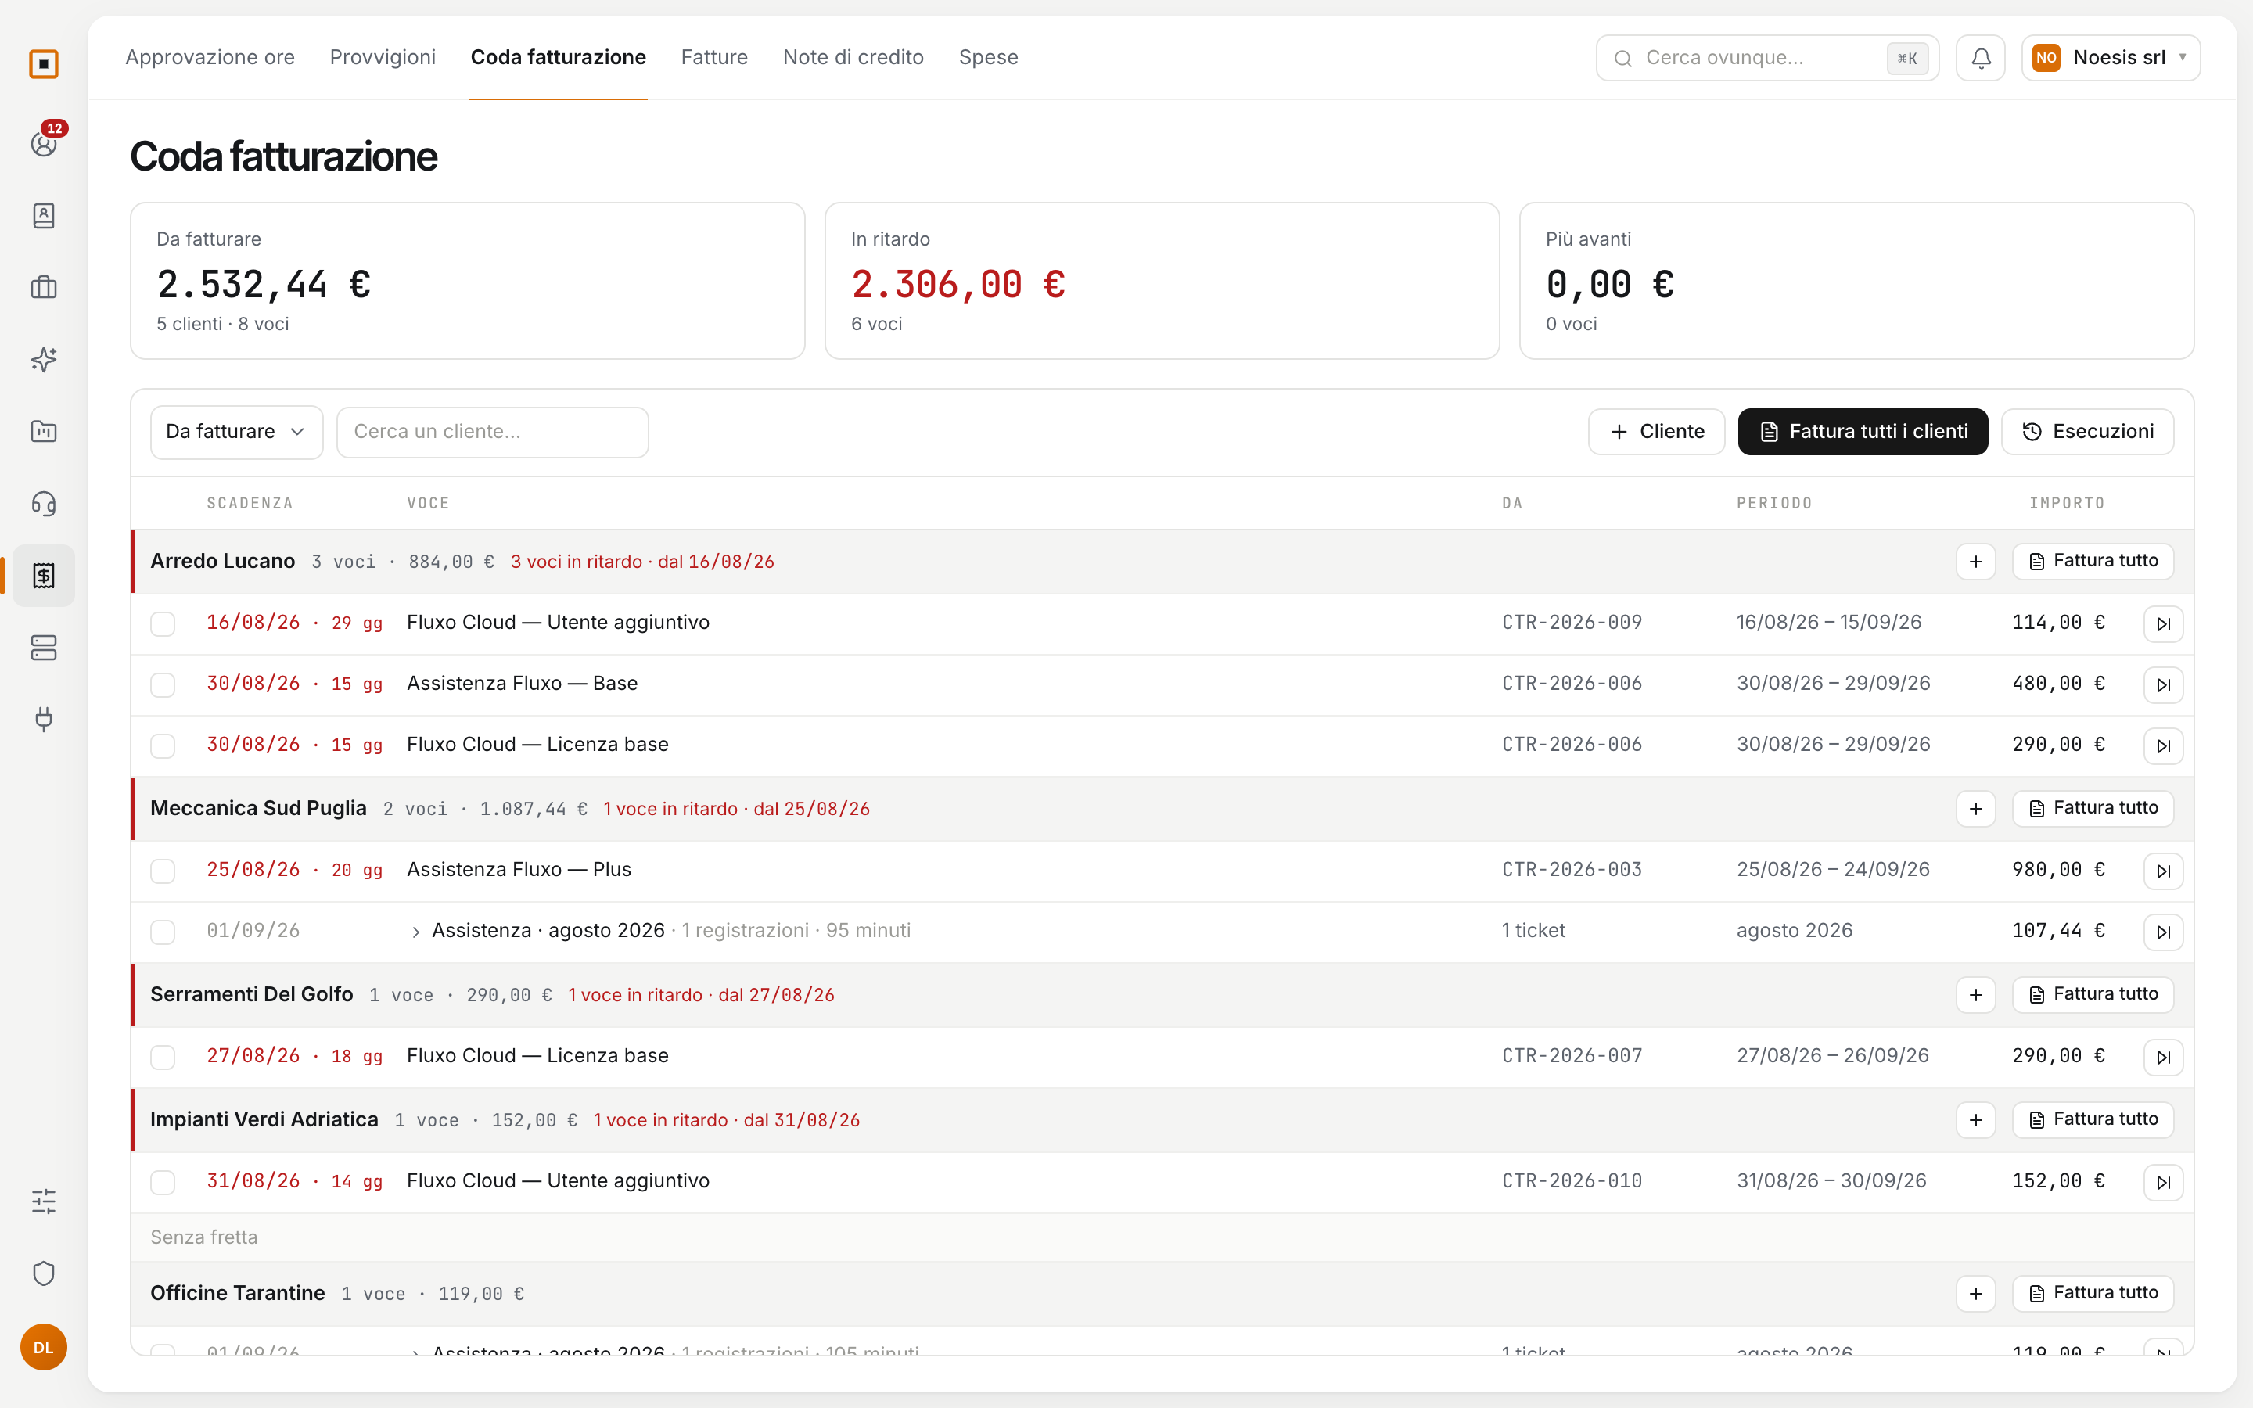The width and height of the screenshot is (2253, 1408).
Task: Click Fattura tutto for Meccanica Sud Puglia
Action: pyautogui.click(x=2093, y=808)
